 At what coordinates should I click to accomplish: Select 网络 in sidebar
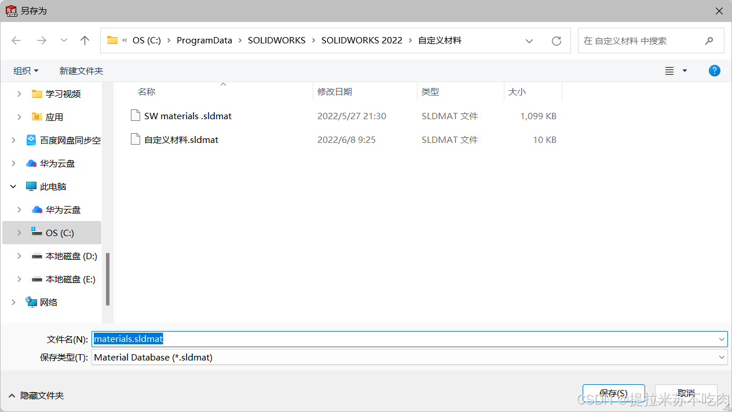(49, 302)
